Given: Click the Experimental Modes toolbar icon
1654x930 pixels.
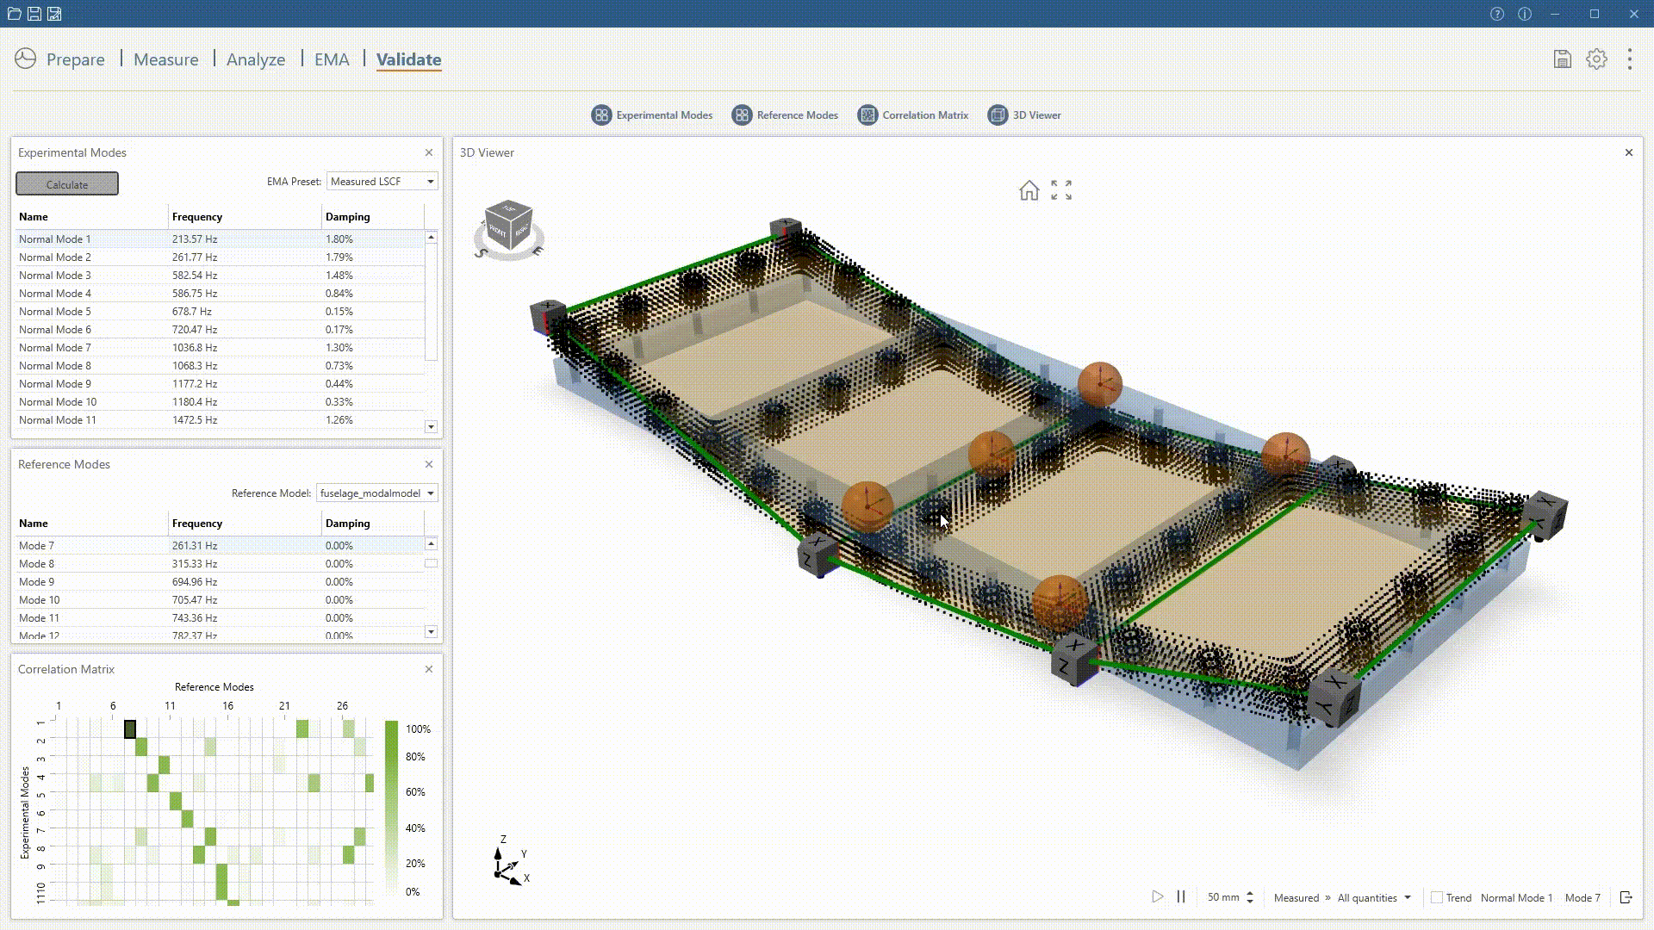Looking at the screenshot, I should (x=601, y=115).
